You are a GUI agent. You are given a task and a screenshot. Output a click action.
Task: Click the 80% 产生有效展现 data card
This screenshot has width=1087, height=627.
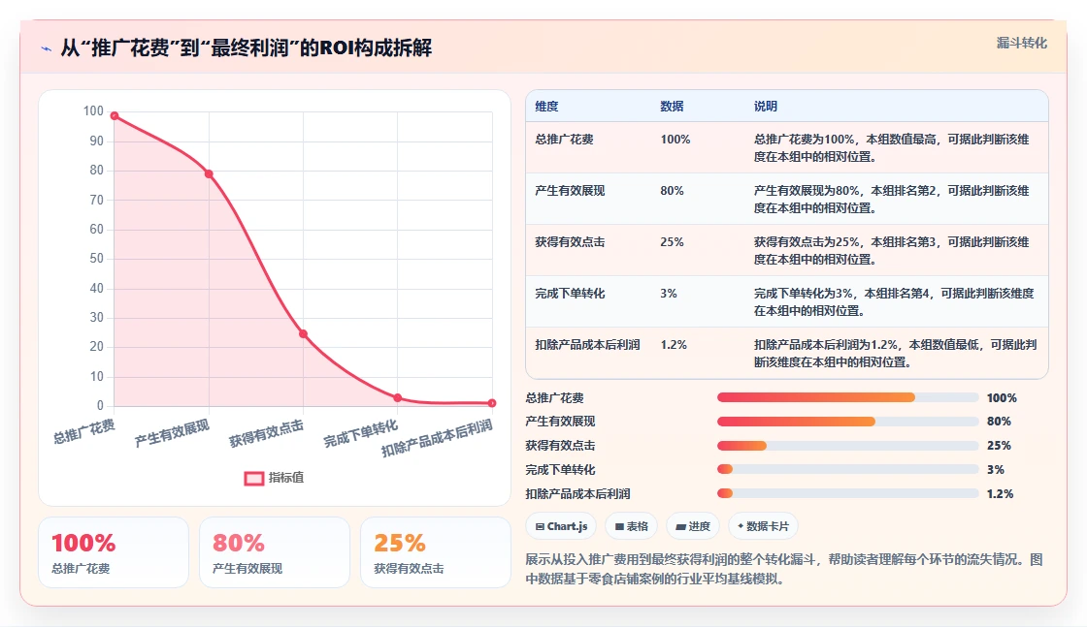point(275,552)
